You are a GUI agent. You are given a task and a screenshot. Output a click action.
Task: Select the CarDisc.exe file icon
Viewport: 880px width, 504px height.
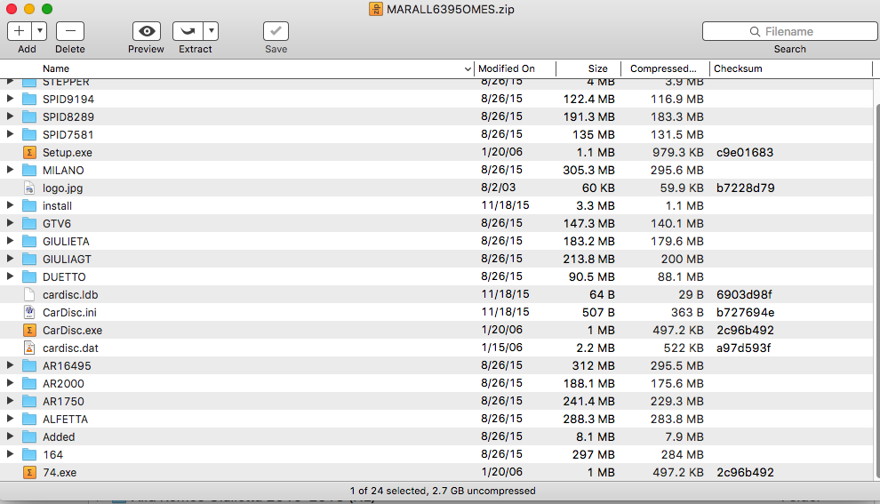pos(29,330)
